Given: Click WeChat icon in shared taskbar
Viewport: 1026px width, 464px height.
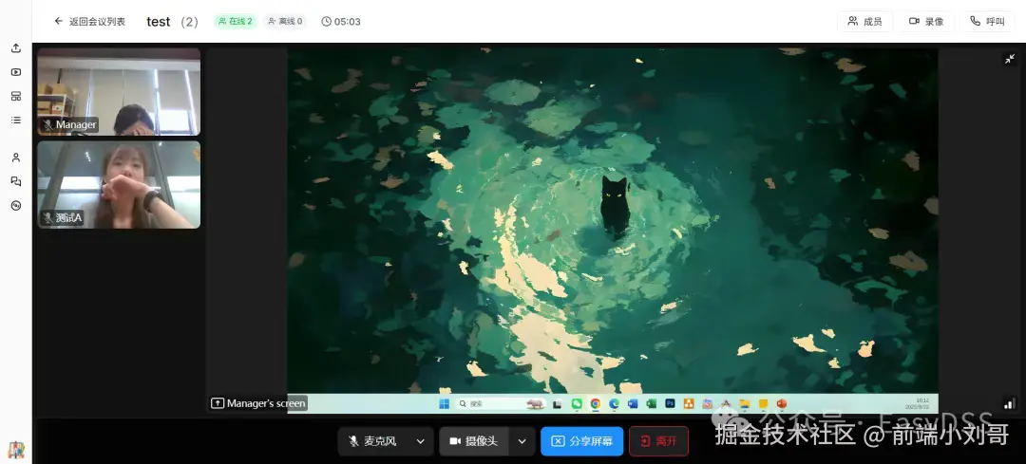Looking at the screenshot, I should 577,404.
